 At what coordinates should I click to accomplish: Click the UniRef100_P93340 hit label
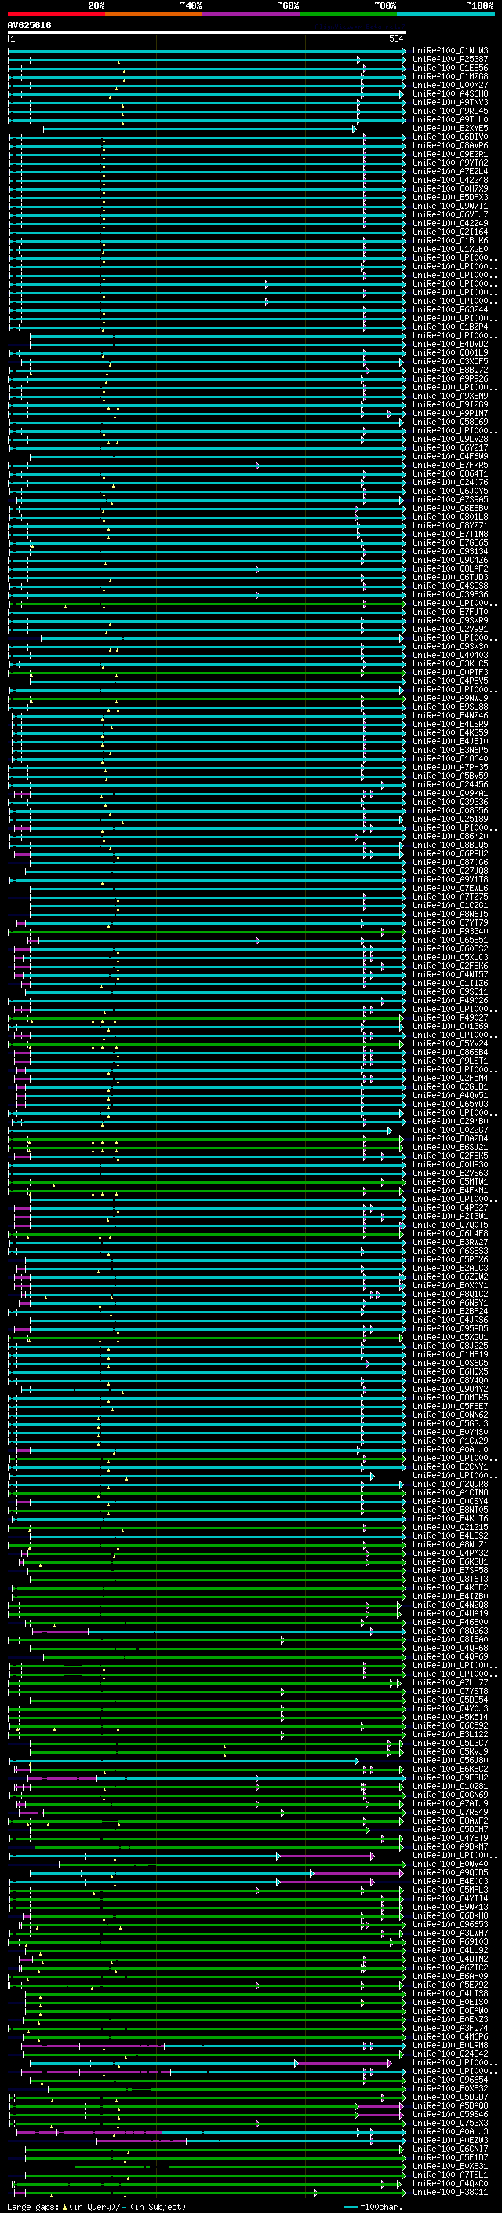[449, 931]
